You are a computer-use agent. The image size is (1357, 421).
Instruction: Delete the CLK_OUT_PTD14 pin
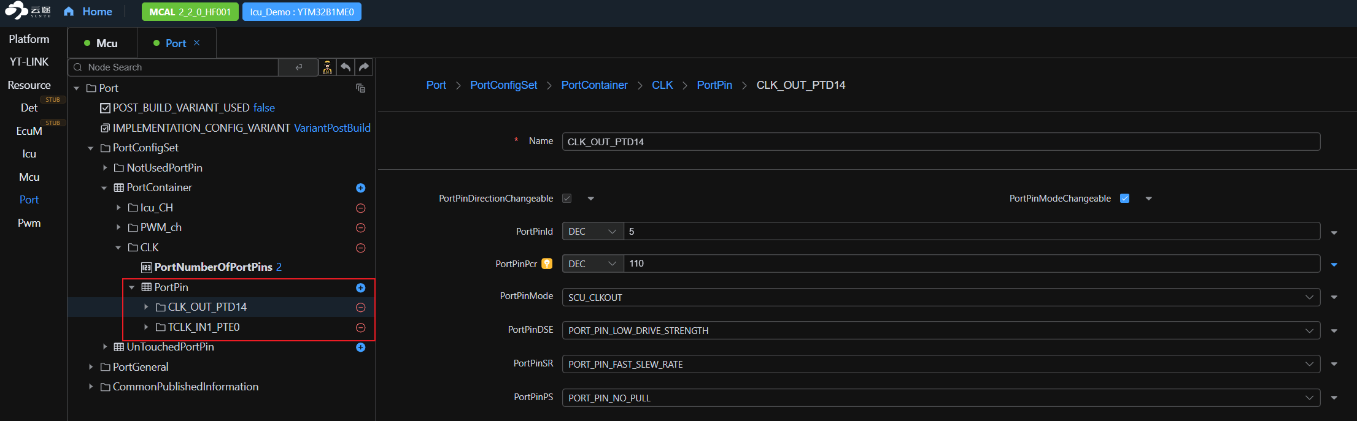(361, 308)
